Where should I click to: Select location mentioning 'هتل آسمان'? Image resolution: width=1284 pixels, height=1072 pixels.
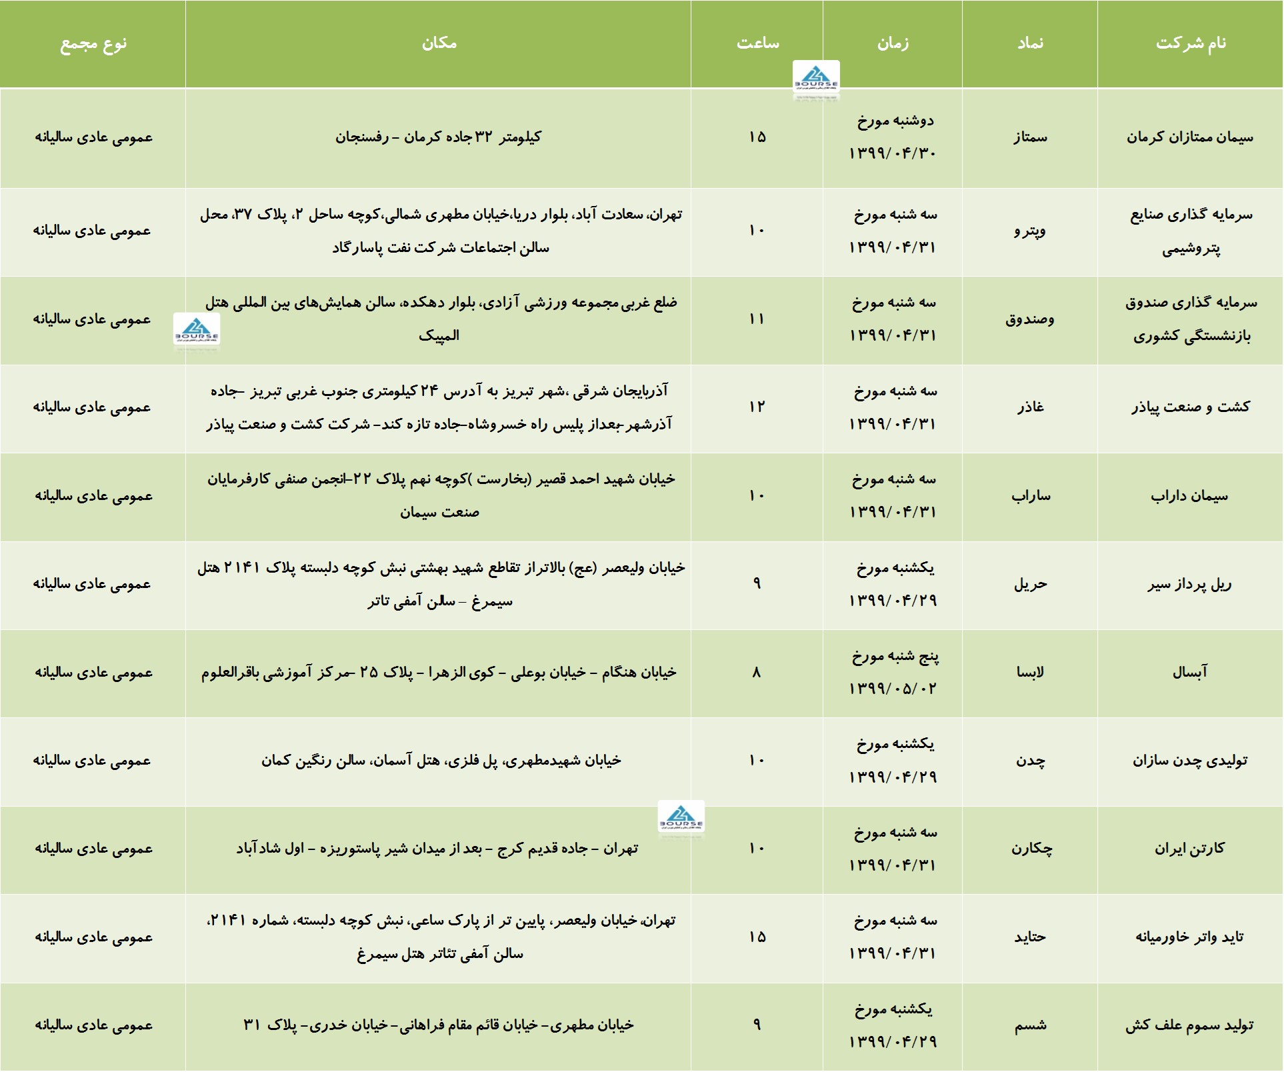tap(441, 761)
